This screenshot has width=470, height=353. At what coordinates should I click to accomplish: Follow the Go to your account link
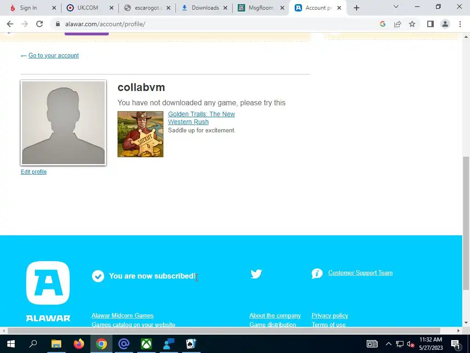tap(53, 56)
